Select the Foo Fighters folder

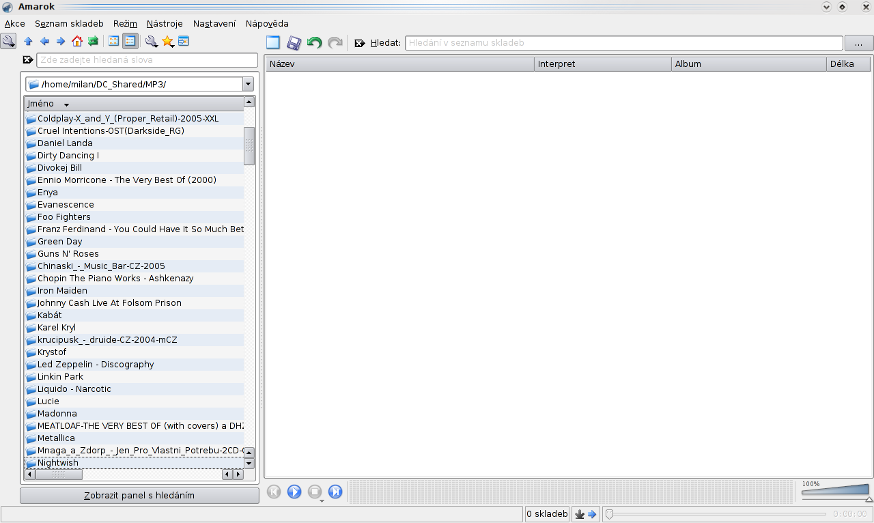(64, 217)
